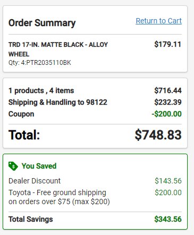This screenshot has height=235, width=194.
Task: Click the $179.11 item price
Action: pyautogui.click(x=167, y=44)
